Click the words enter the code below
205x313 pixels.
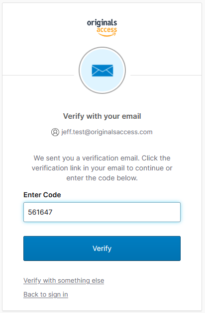102,178
